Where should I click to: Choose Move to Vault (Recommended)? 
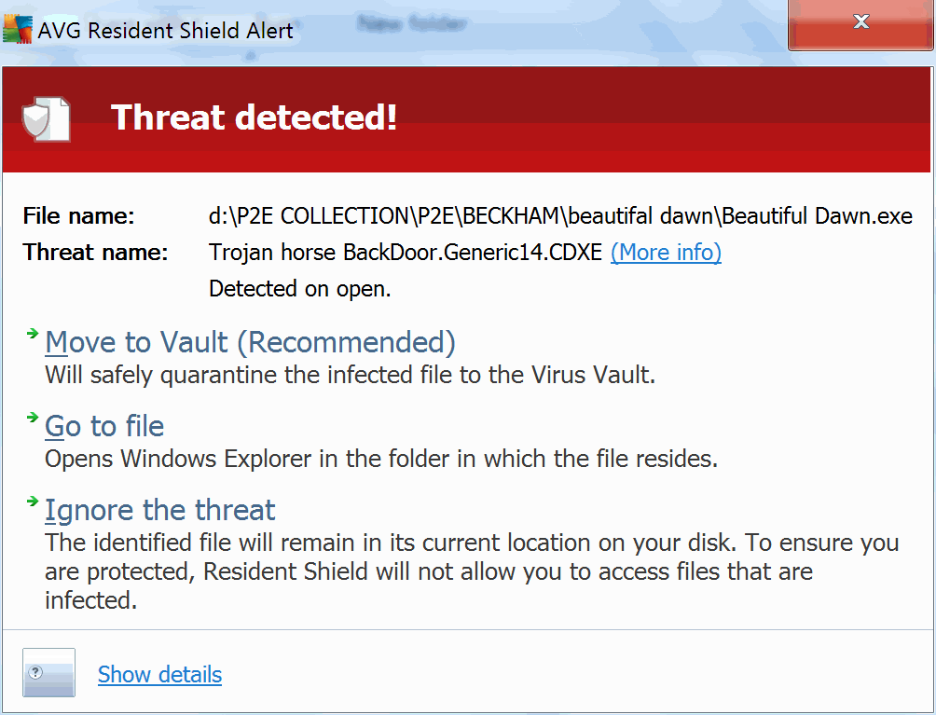[250, 343]
